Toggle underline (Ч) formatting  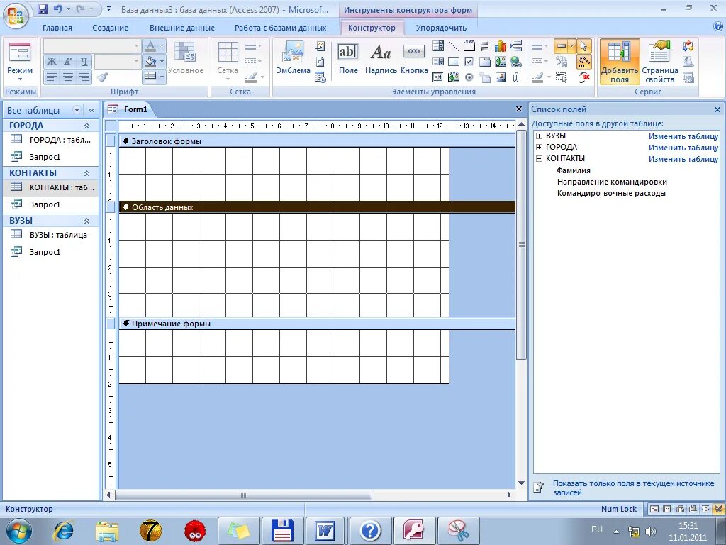coord(84,61)
